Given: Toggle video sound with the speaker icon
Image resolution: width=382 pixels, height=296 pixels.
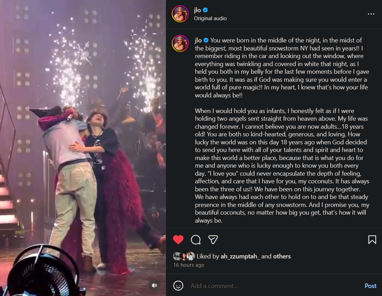Looking at the screenshot, I should tap(155, 286).
